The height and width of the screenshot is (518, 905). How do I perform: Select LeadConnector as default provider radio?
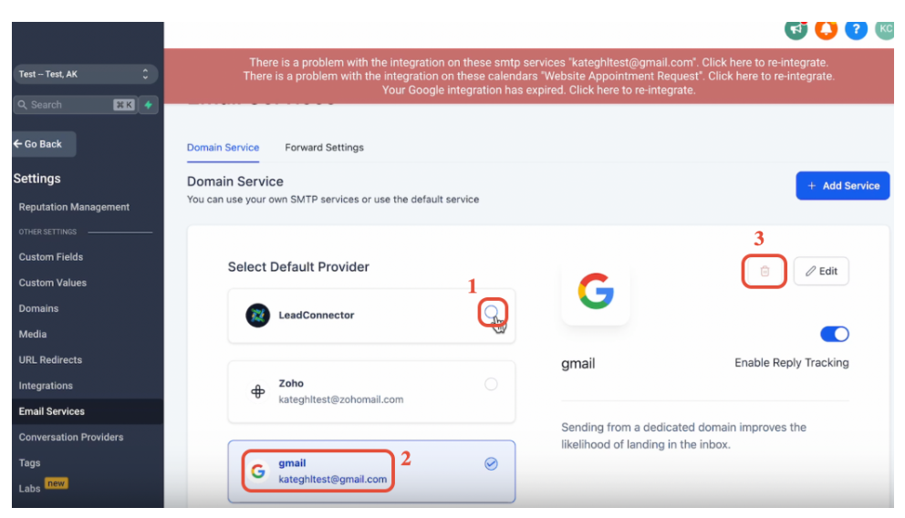coord(491,312)
